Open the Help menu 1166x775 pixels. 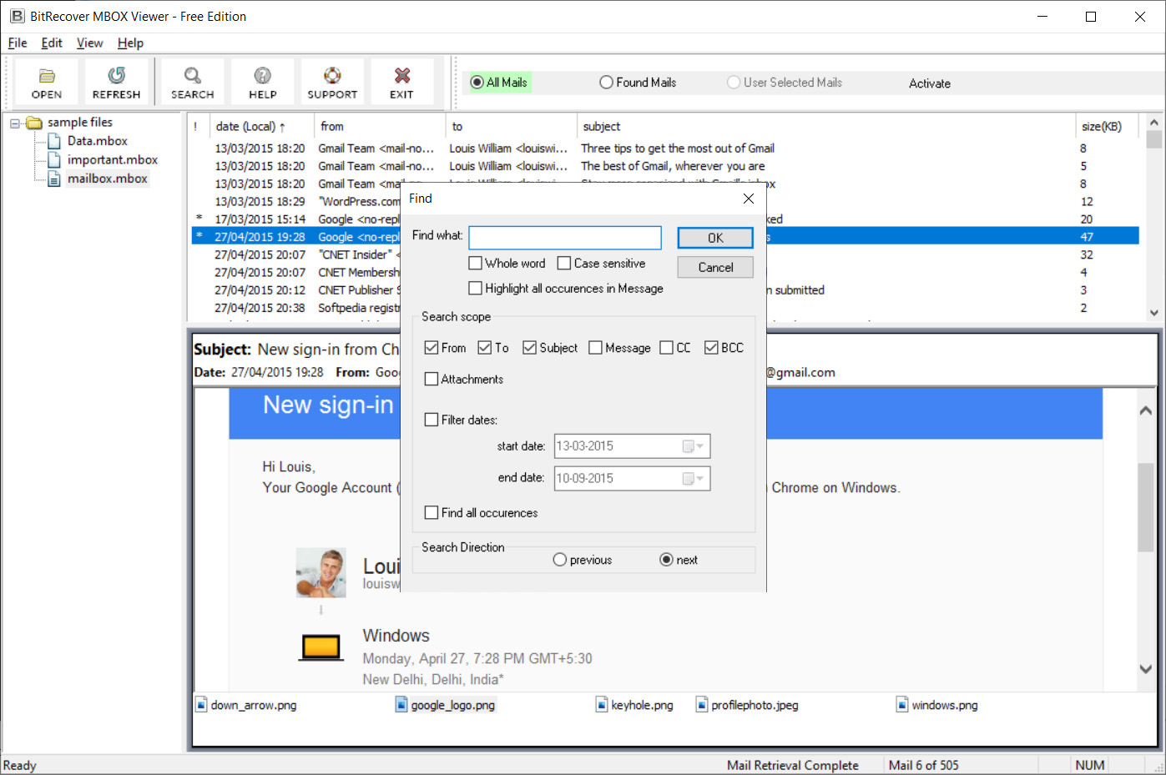[130, 43]
